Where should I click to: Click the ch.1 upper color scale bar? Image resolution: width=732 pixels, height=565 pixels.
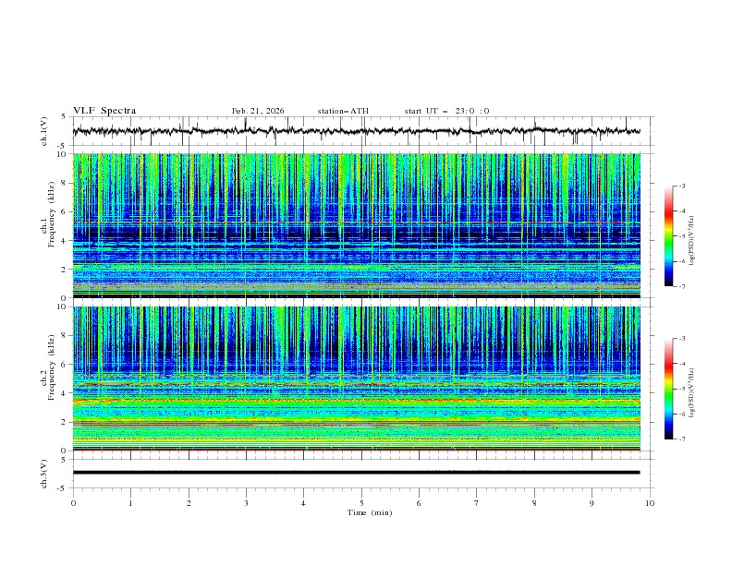pos(668,236)
